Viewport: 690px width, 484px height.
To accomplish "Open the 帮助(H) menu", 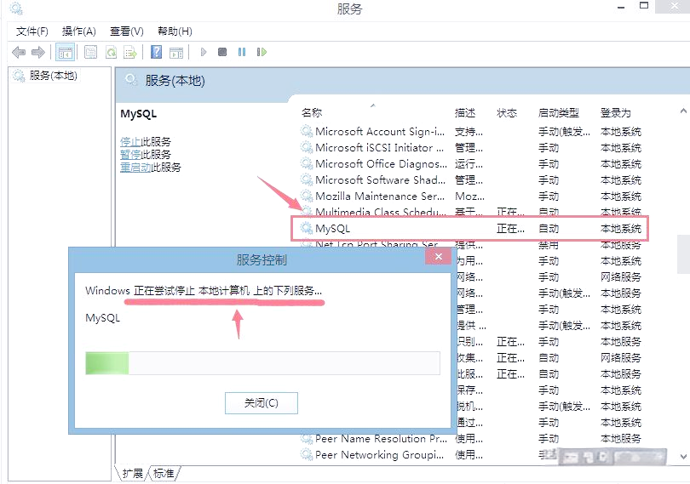I will (x=175, y=31).
